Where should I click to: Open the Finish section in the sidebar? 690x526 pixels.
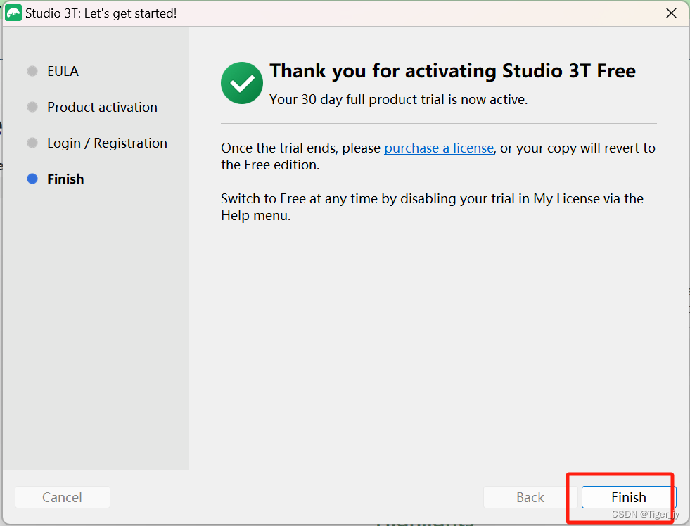[65, 179]
